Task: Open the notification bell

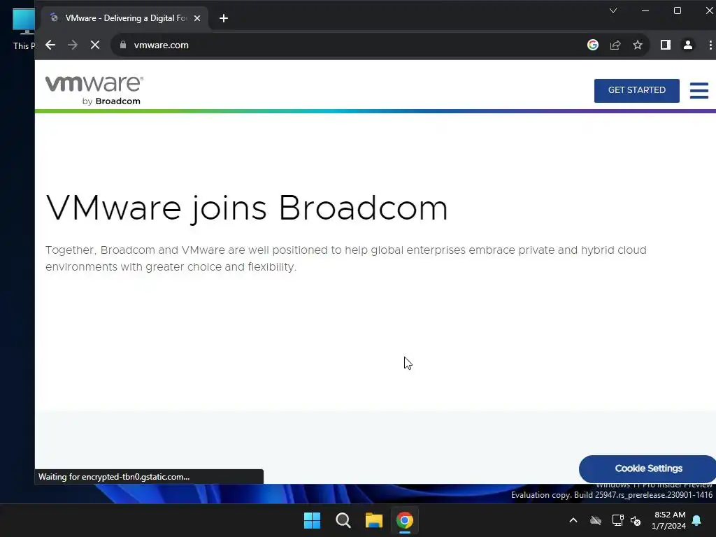Action: (x=696, y=520)
